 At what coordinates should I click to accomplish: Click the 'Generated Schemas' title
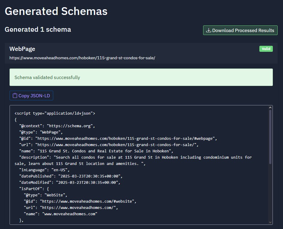[x=56, y=11]
